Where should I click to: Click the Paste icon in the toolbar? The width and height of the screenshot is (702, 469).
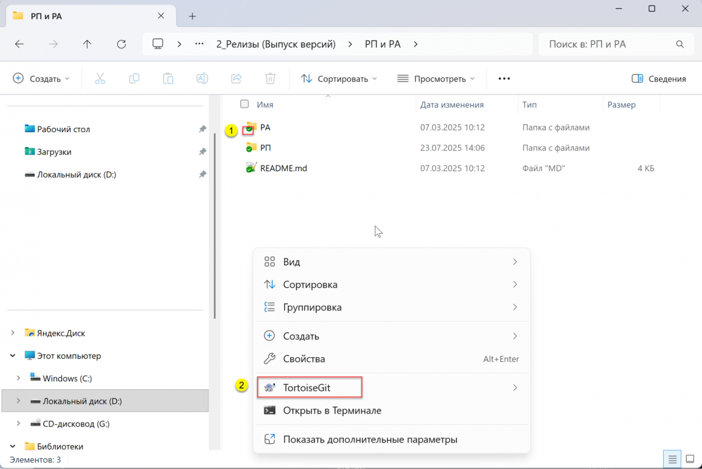click(168, 78)
